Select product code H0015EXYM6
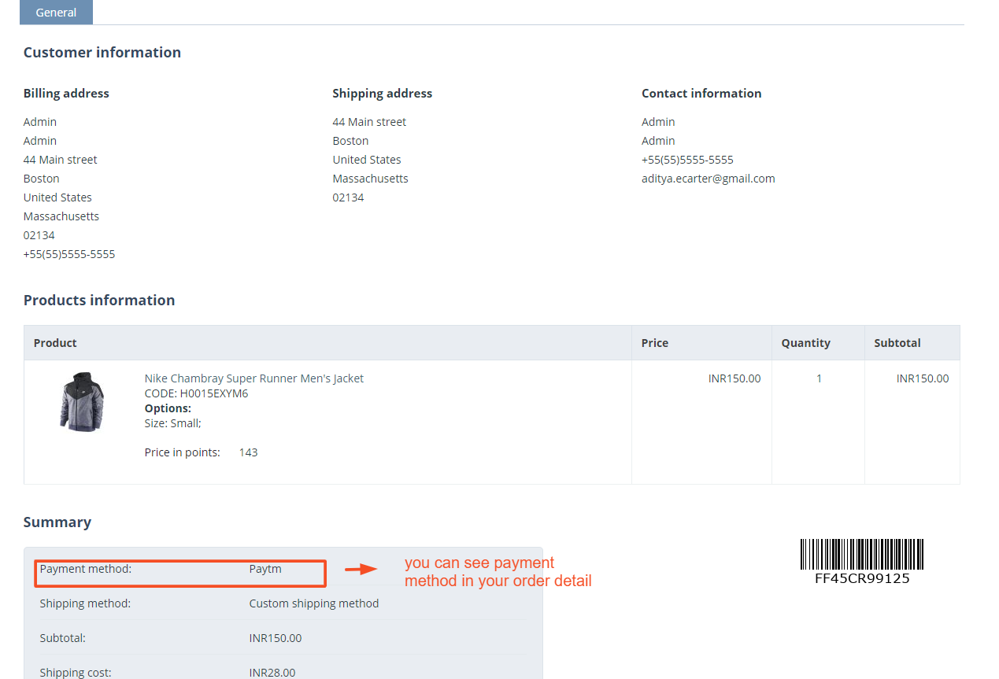The height and width of the screenshot is (679, 999). 214,393
